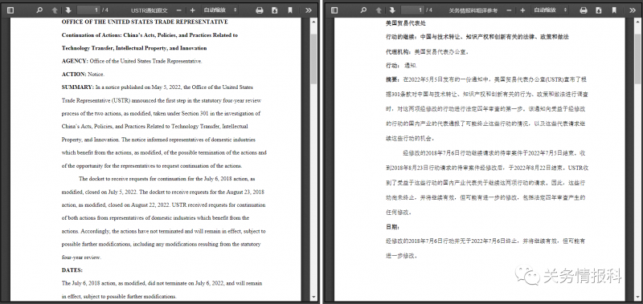Zoom in on the left document
Screen dimensions: 643x304
(x=192, y=10)
